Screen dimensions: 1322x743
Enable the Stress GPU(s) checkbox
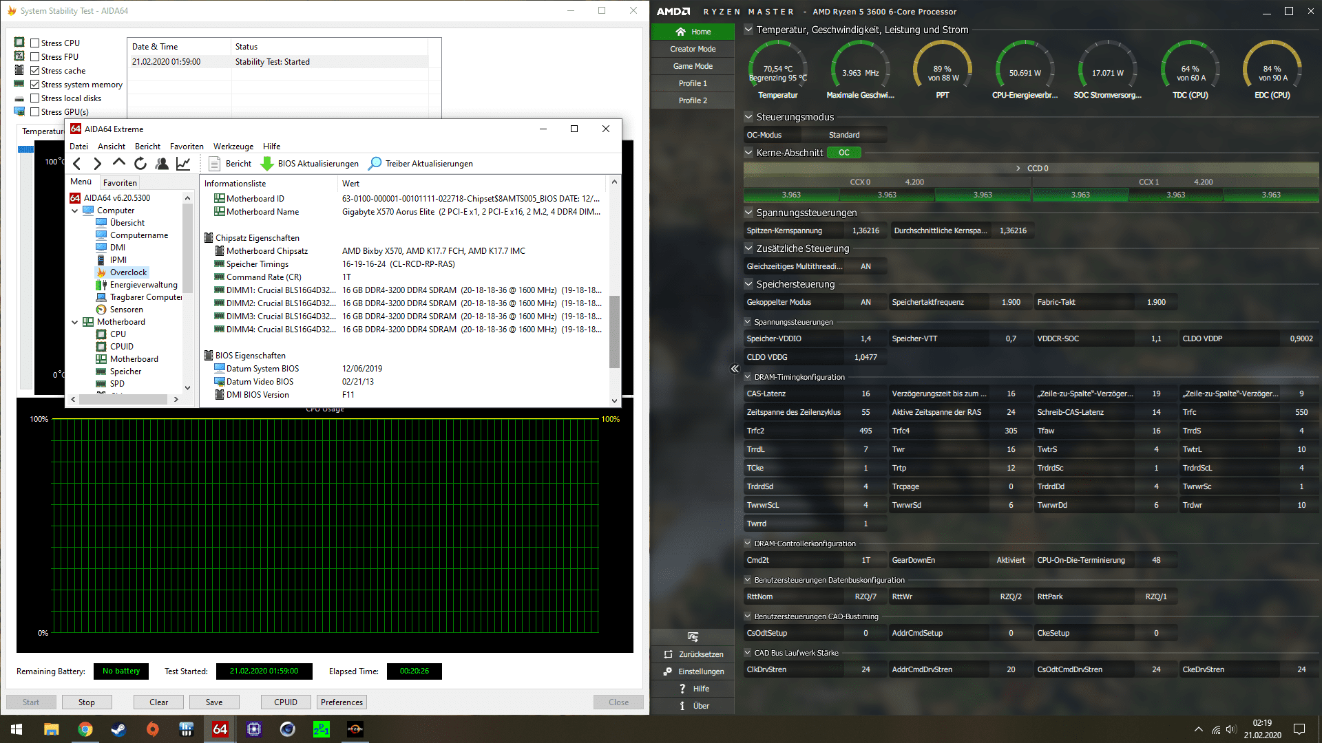tap(35, 112)
